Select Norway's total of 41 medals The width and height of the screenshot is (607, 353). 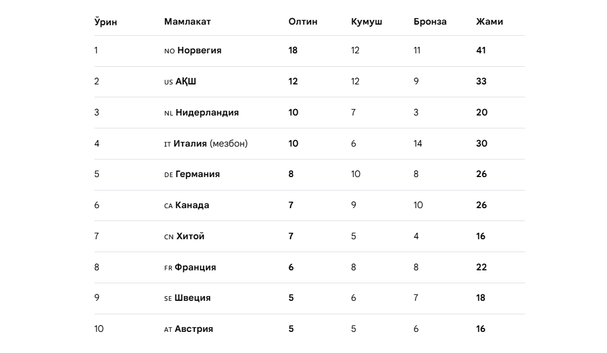click(x=481, y=50)
